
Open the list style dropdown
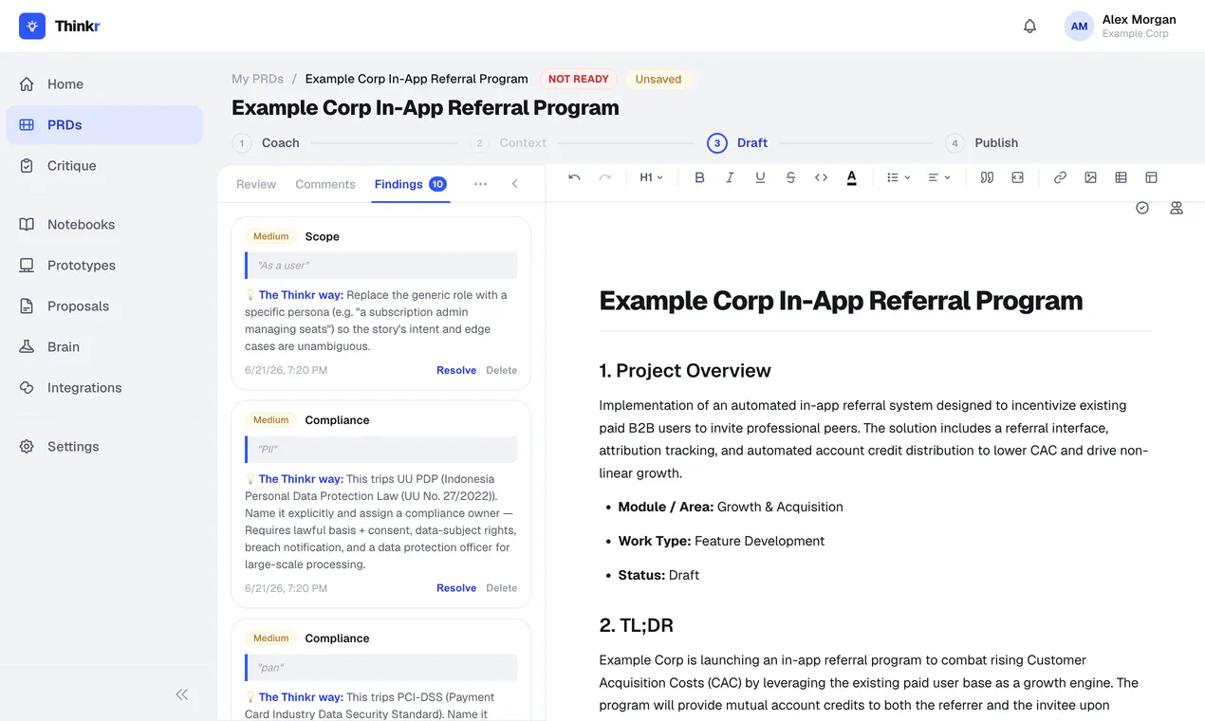899,177
